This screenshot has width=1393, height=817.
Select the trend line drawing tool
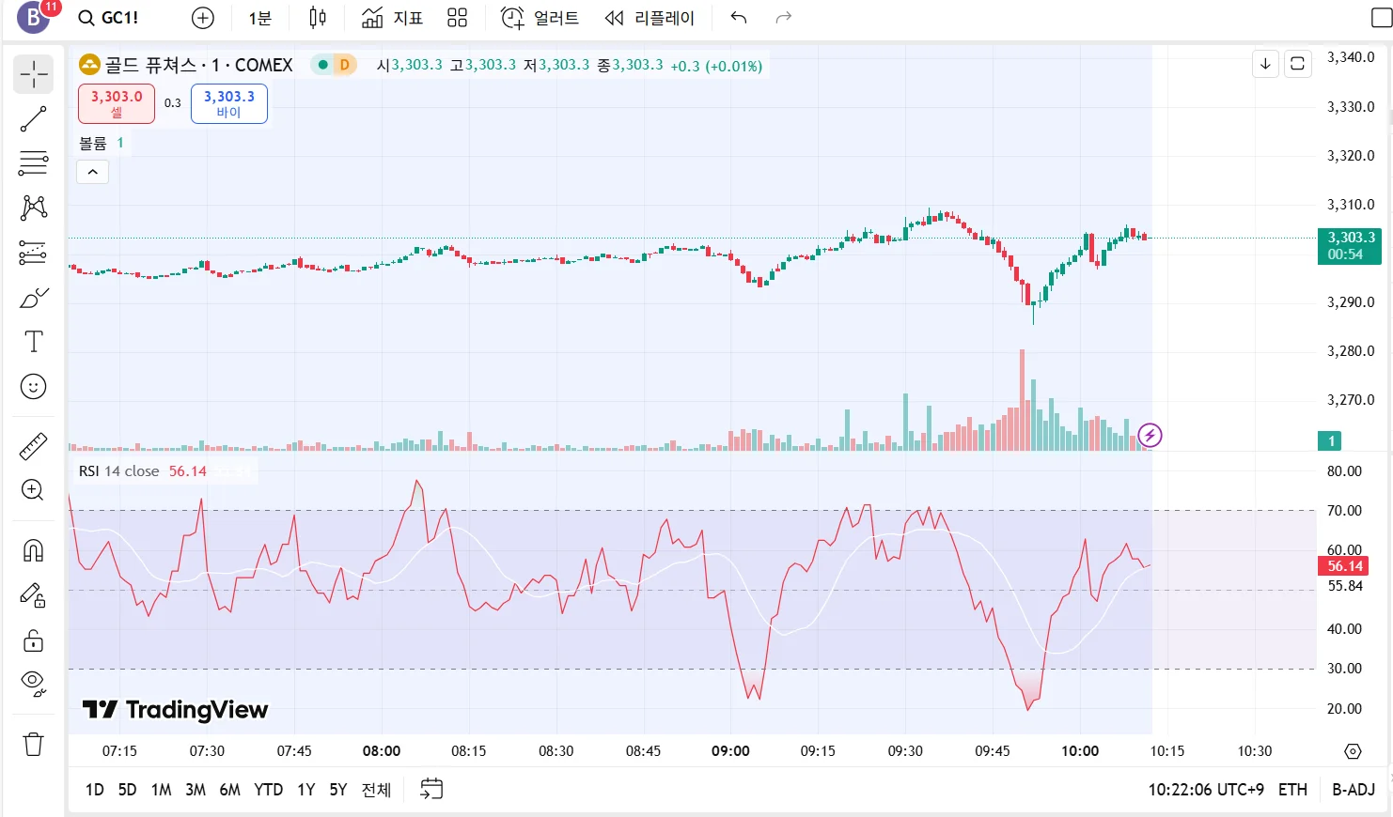coord(34,119)
